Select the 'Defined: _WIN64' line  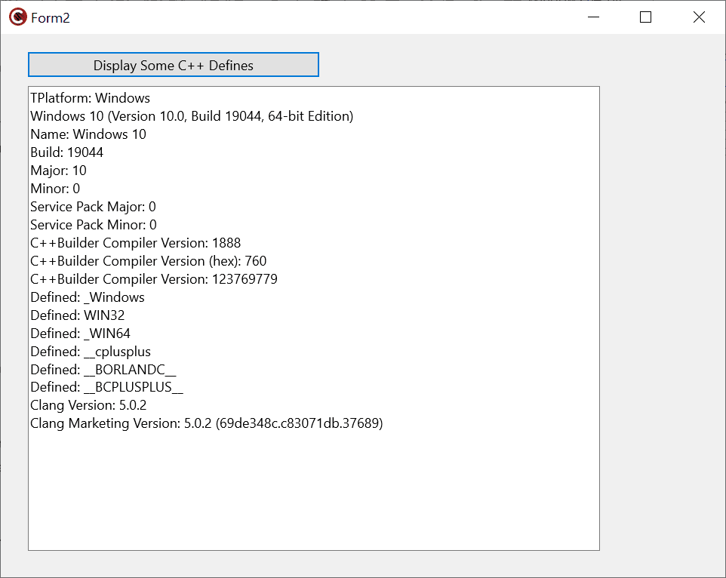pyautogui.click(x=80, y=334)
